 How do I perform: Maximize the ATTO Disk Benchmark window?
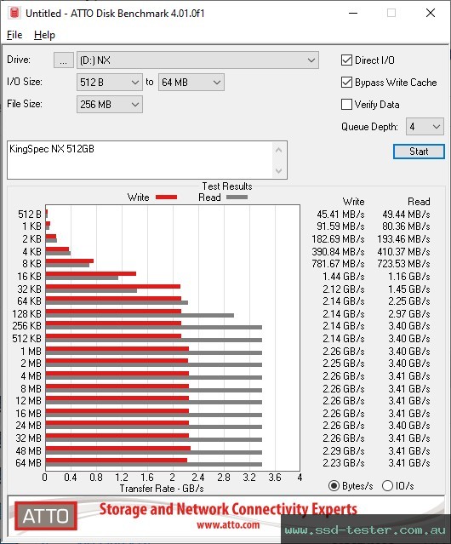tap(391, 13)
